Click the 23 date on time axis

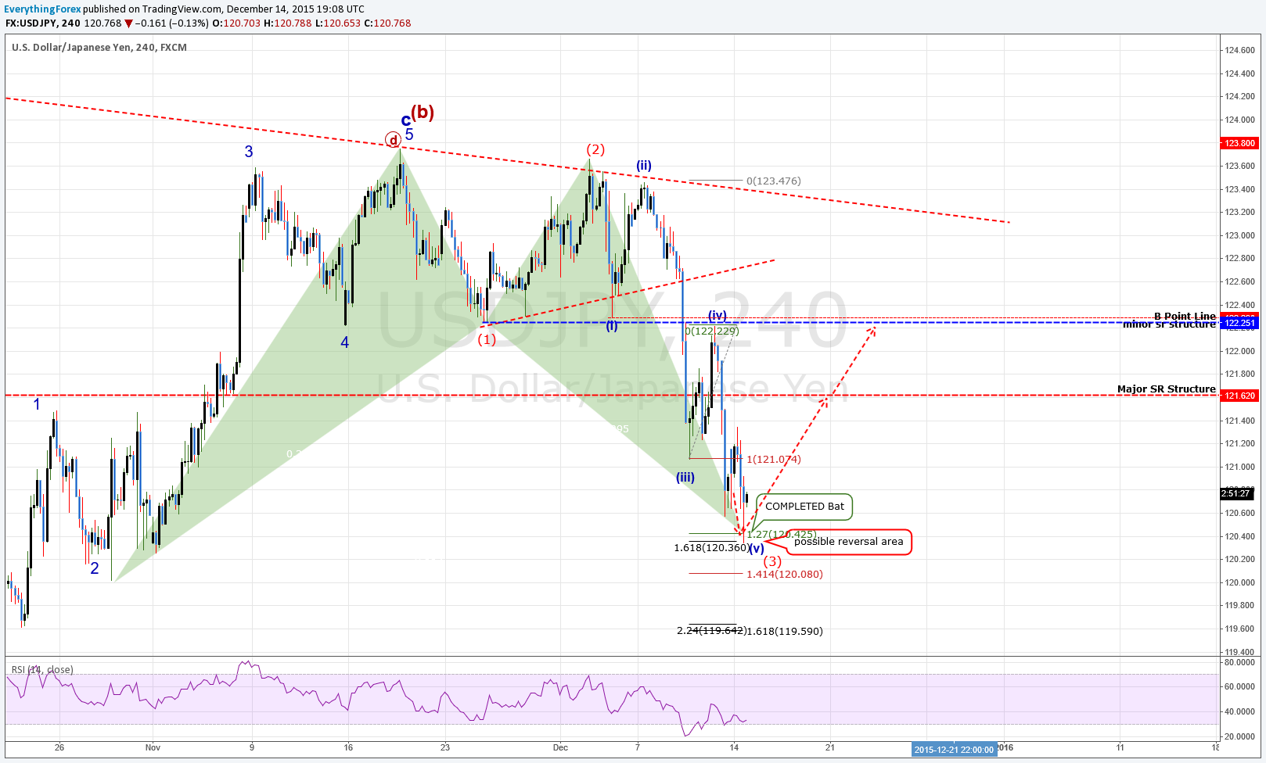coord(445,747)
